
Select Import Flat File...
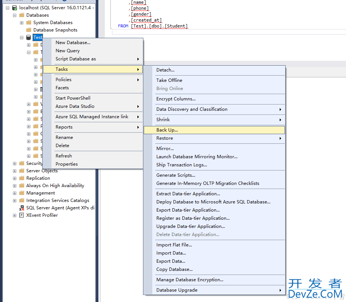[214, 245]
